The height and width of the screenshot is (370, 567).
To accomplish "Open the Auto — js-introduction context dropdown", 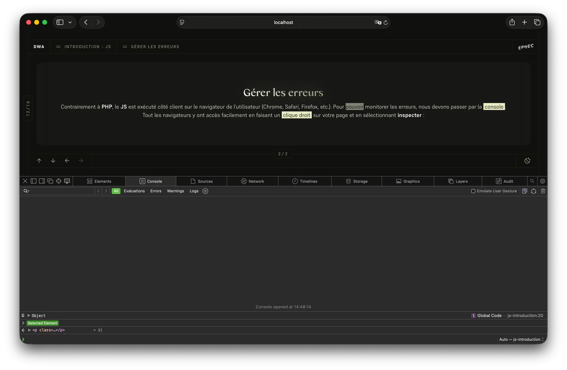I will [x=521, y=339].
